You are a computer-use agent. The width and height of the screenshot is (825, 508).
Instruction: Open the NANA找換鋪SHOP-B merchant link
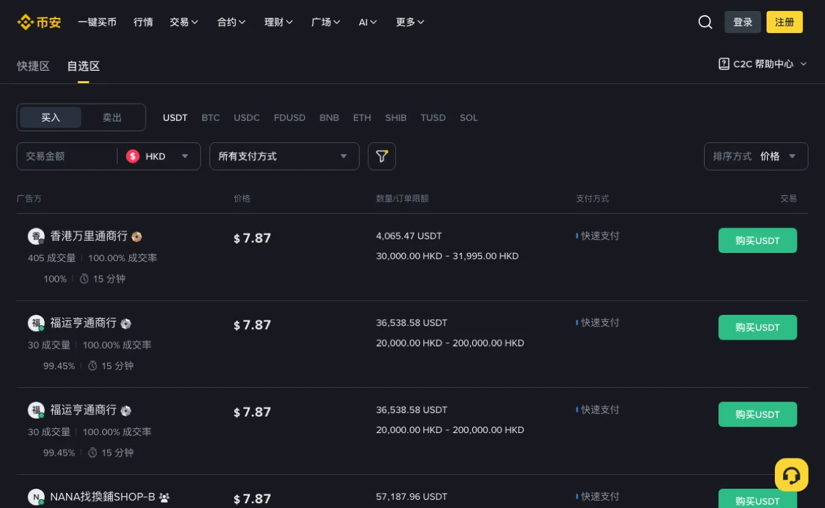[x=102, y=497]
